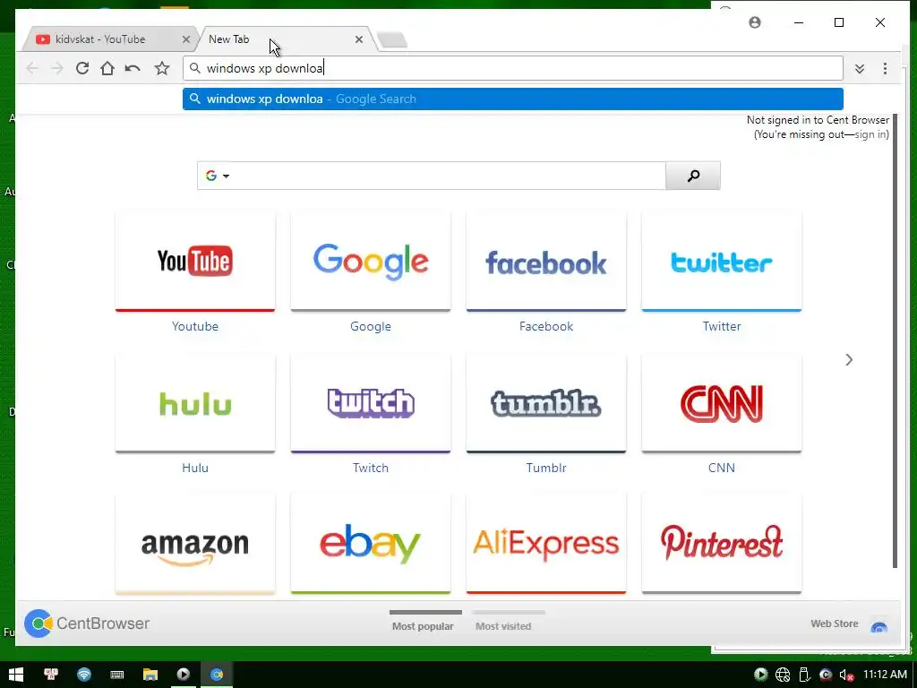Open the Twitter speed dial tile
This screenshot has width=917, height=688.
point(721,261)
